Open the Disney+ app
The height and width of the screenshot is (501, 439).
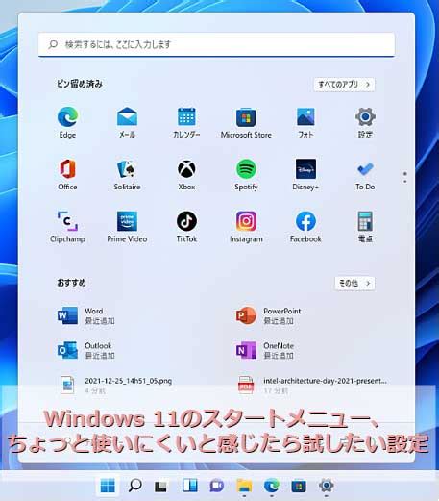(305, 175)
